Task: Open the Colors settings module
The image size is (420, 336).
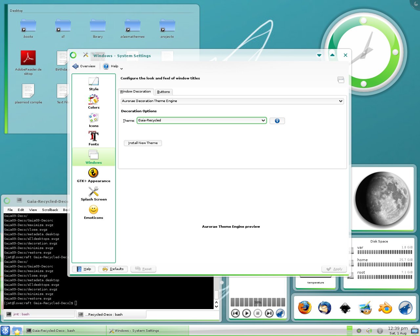Action: [x=94, y=102]
